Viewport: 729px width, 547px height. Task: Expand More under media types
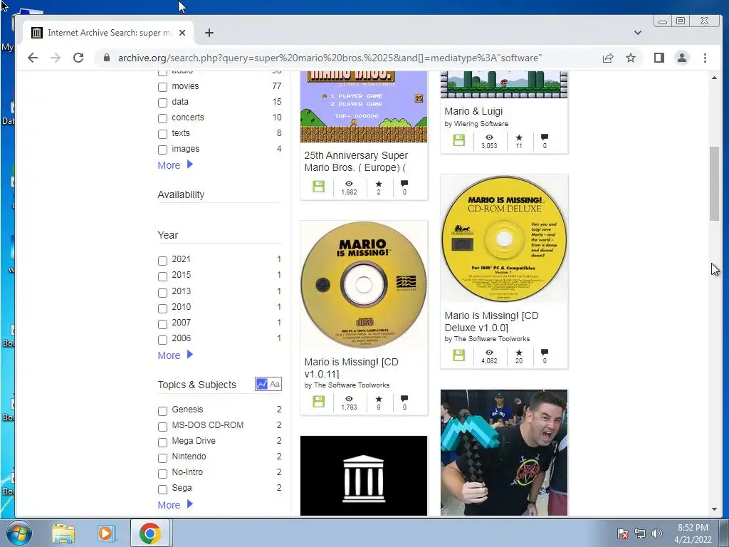click(x=175, y=165)
